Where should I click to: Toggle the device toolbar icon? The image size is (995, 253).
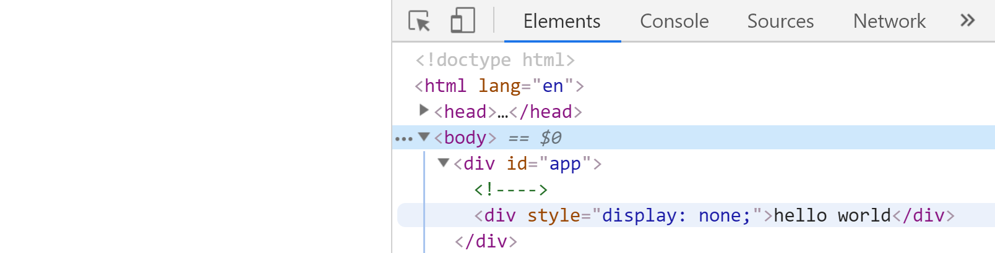[462, 20]
